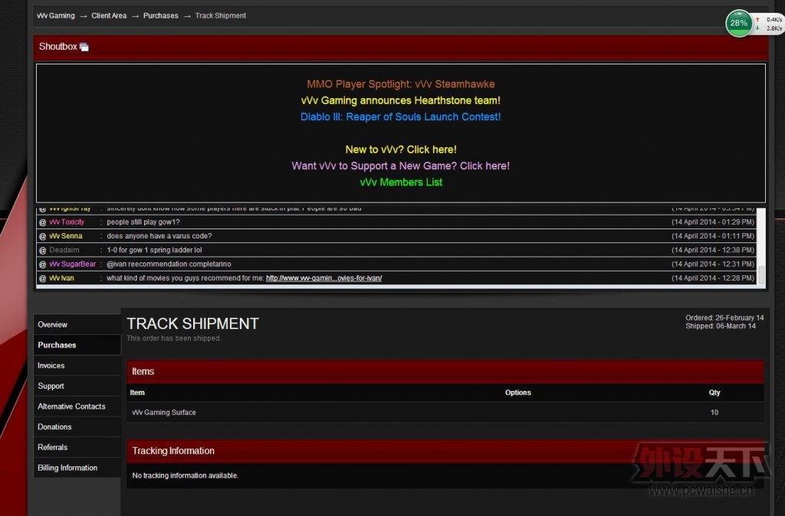Open vVv Ivan's profile name
The image size is (785, 516).
coord(61,278)
